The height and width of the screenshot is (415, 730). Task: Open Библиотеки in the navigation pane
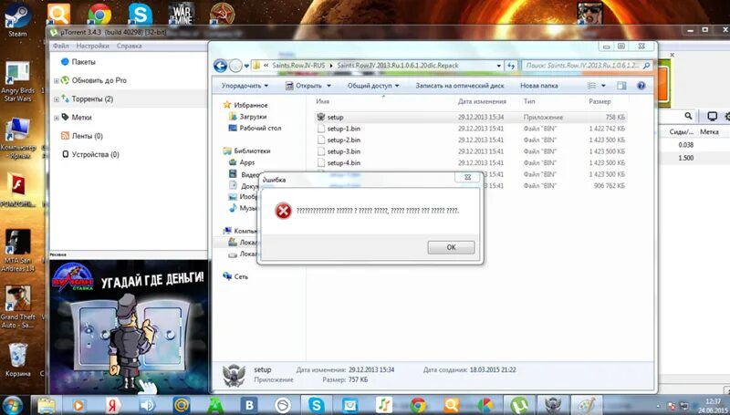click(x=252, y=150)
